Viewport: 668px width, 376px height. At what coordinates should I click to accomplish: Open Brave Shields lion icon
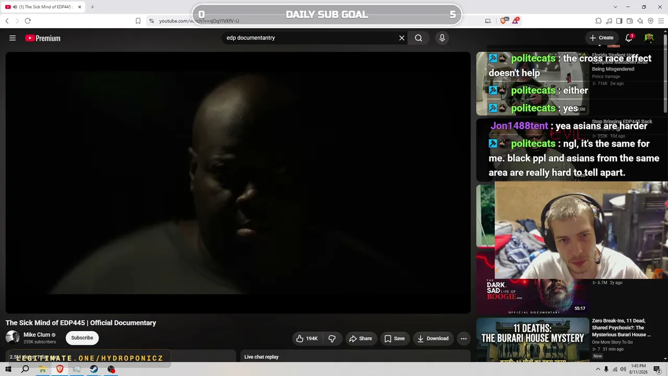tap(504, 21)
